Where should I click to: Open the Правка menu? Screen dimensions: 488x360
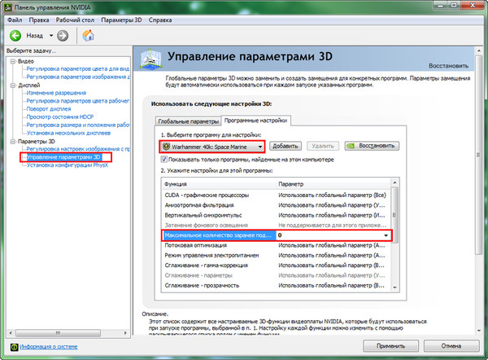[39, 20]
